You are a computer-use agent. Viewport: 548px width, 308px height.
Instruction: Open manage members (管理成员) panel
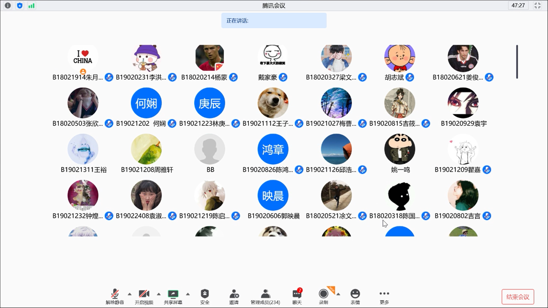[x=265, y=294]
